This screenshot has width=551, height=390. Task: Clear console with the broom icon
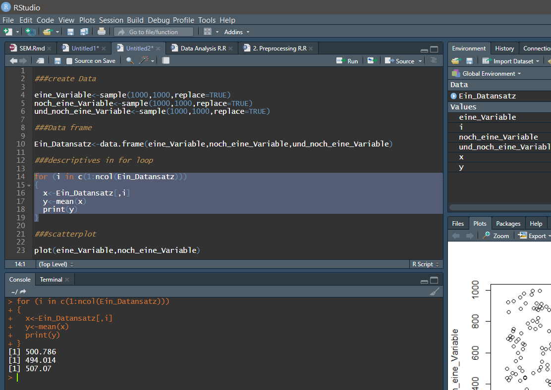[434, 292]
